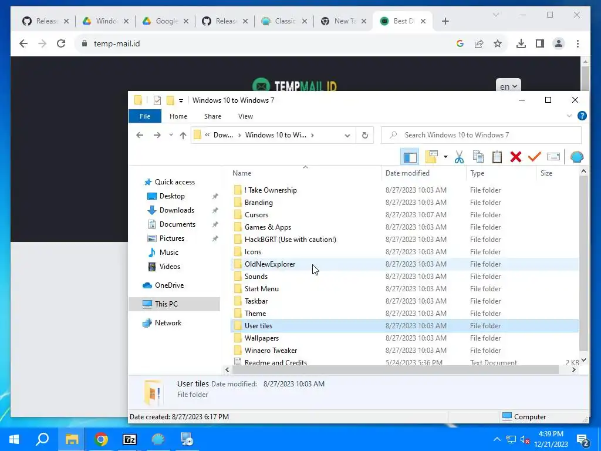Open Chrome tab search chevron

pyautogui.click(x=495, y=15)
